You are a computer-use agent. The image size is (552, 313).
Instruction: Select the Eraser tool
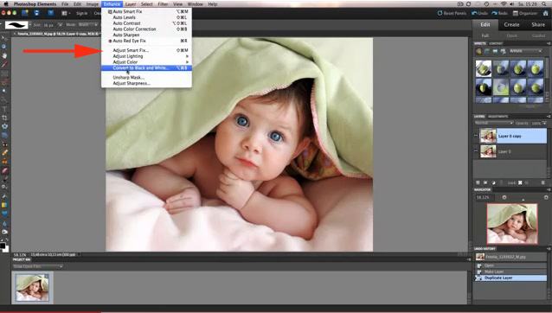pyautogui.click(x=4, y=170)
